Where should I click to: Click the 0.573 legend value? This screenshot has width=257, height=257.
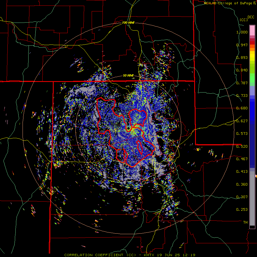tap(242, 134)
